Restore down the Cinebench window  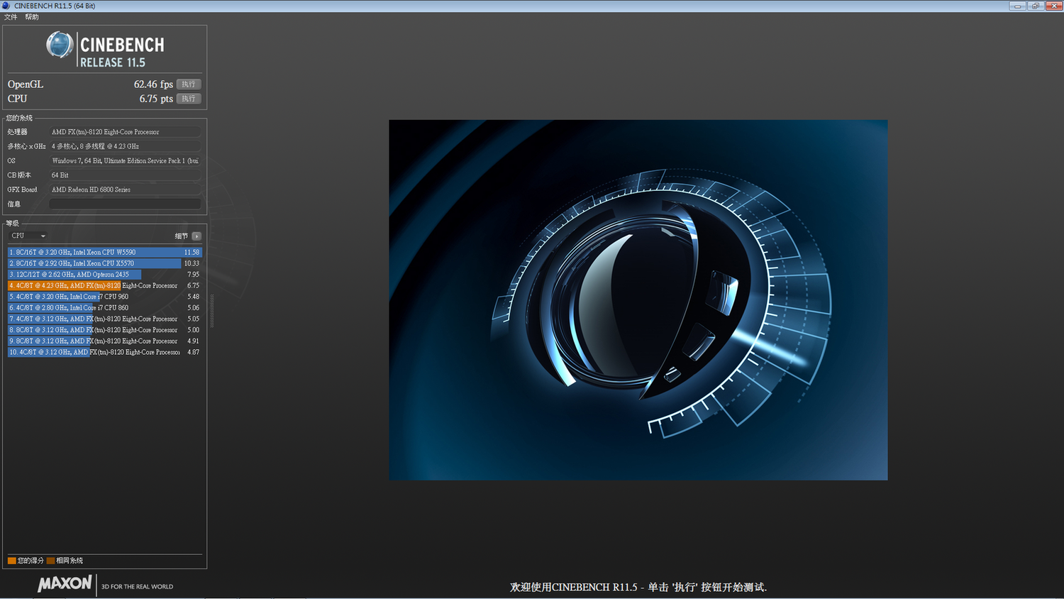pyautogui.click(x=1036, y=6)
